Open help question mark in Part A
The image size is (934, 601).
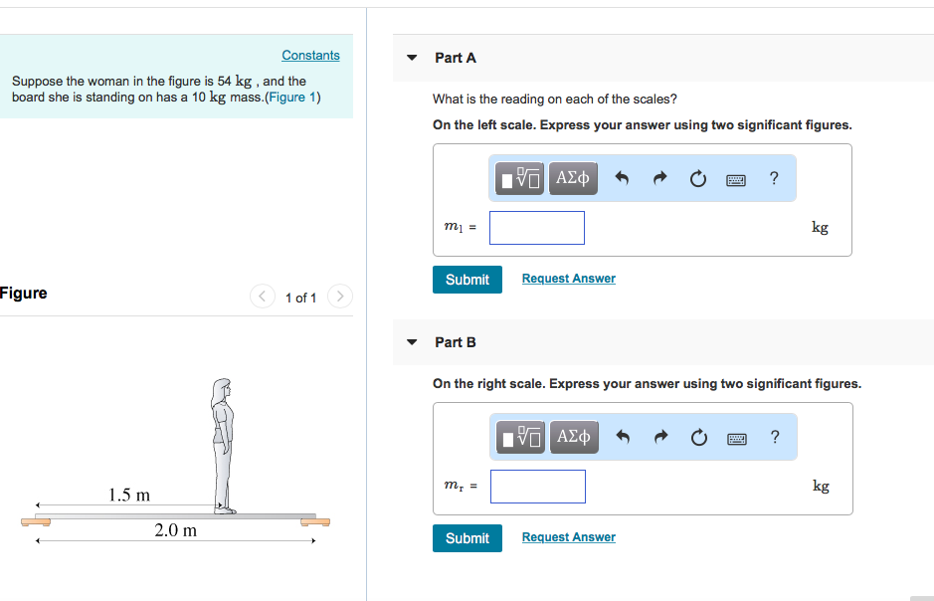tap(774, 178)
